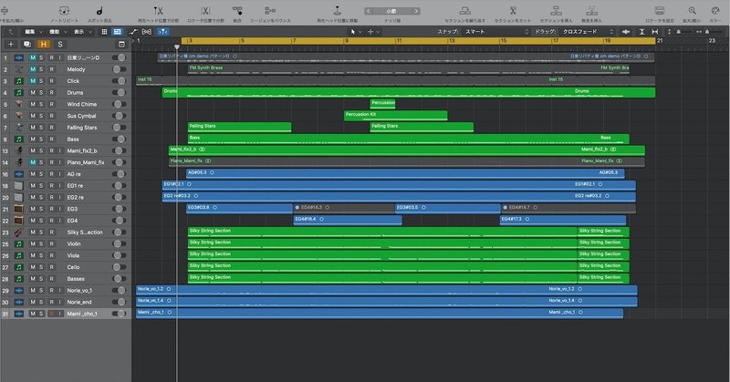Click nudge value previous arrow
Viewport: 730px width, 382px height.
(369, 11)
